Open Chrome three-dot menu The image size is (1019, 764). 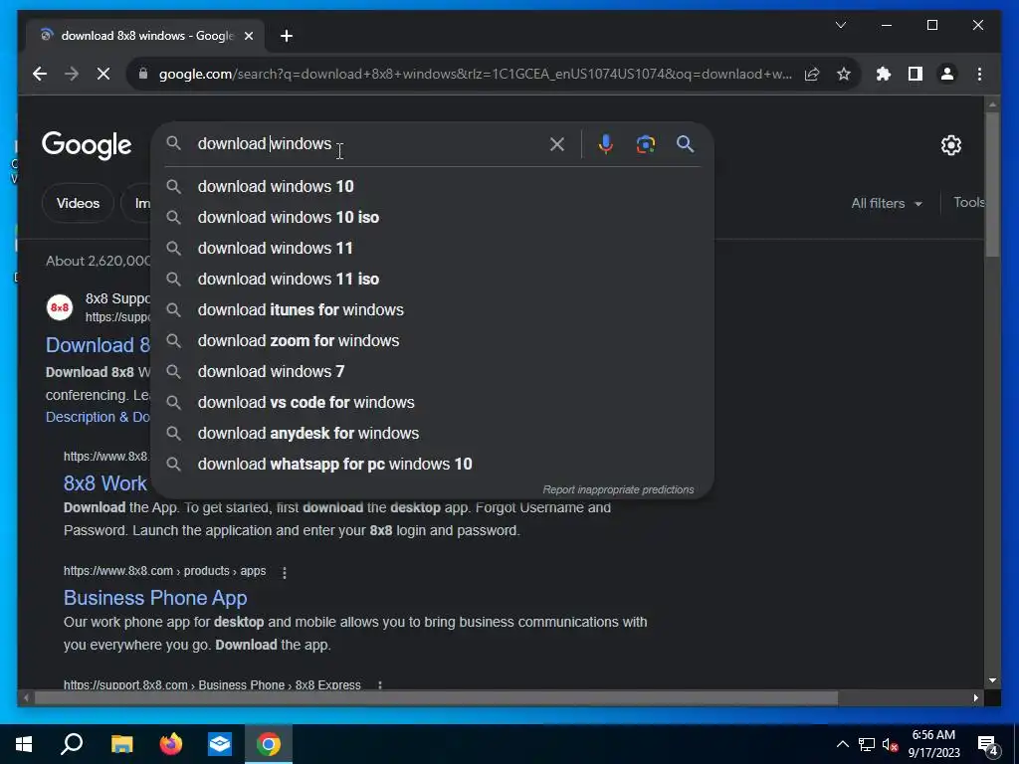click(979, 74)
